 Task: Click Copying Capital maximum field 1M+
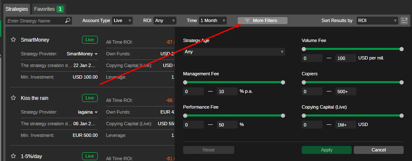click(346, 125)
